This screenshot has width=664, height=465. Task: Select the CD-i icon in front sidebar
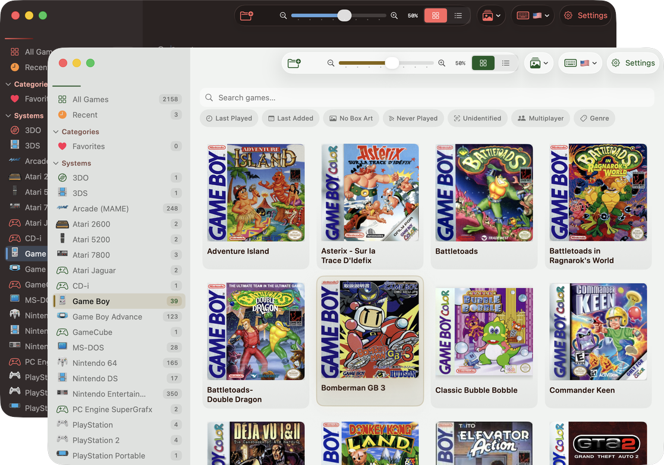coord(62,286)
